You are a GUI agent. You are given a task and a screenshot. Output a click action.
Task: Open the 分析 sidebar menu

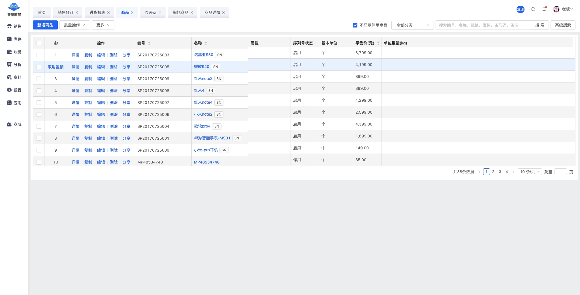click(x=14, y=65)
